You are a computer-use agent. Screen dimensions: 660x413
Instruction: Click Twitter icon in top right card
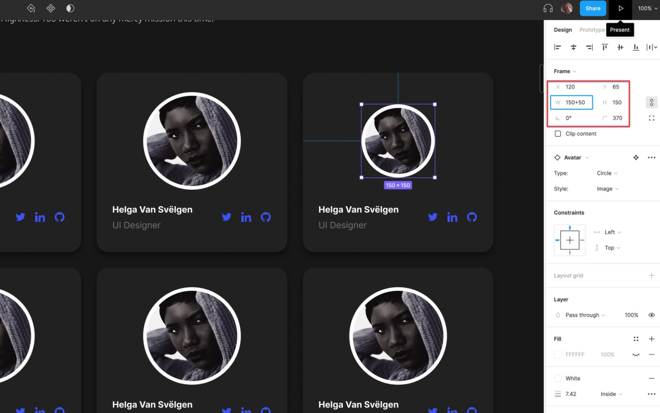tap(433, 217)
